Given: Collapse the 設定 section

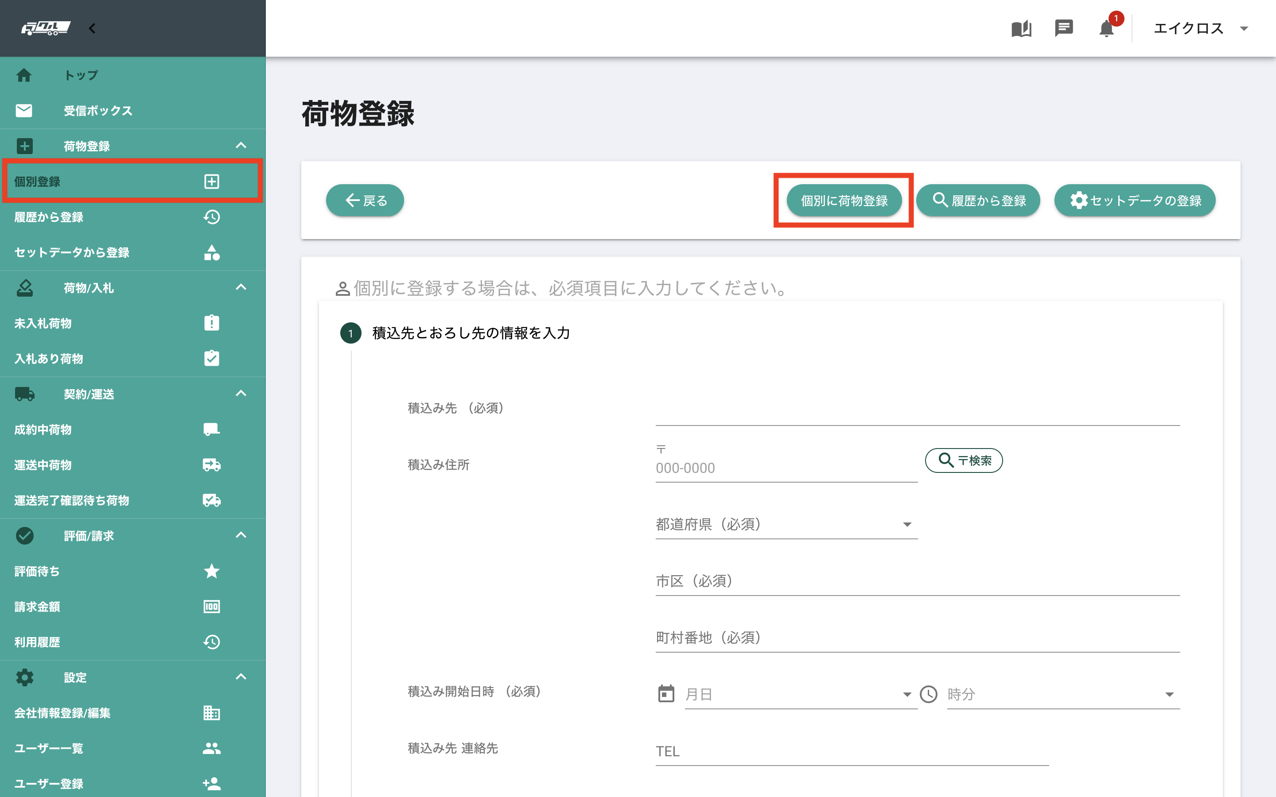Looking at the screenshot, I should pyautogui.click(x=241, y=677).
